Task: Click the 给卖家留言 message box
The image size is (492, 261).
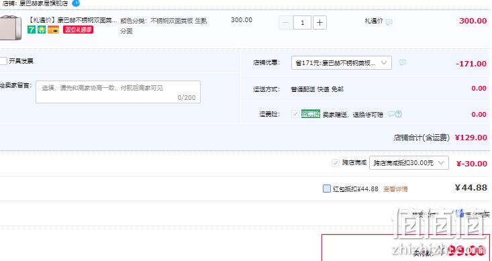Action: click(x=118, y=92)
